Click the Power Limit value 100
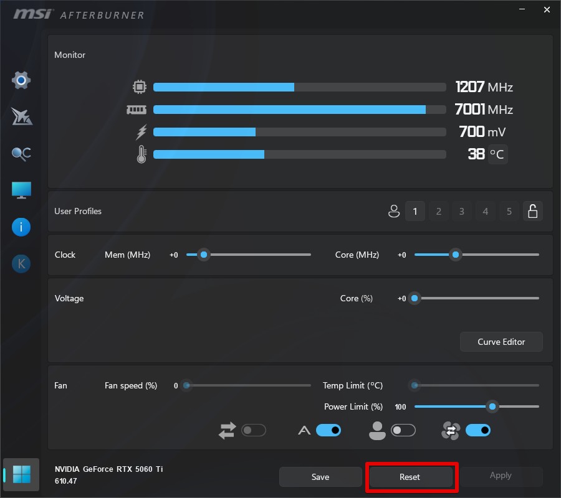This screenshot has width=561, height=498. [x=400, y=407]
